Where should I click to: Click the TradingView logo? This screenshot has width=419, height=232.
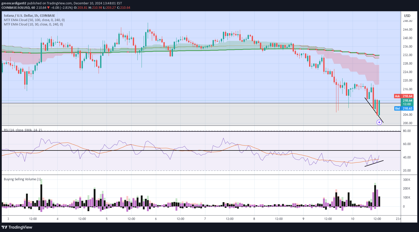pyautogui.click(x=17, y=227)
